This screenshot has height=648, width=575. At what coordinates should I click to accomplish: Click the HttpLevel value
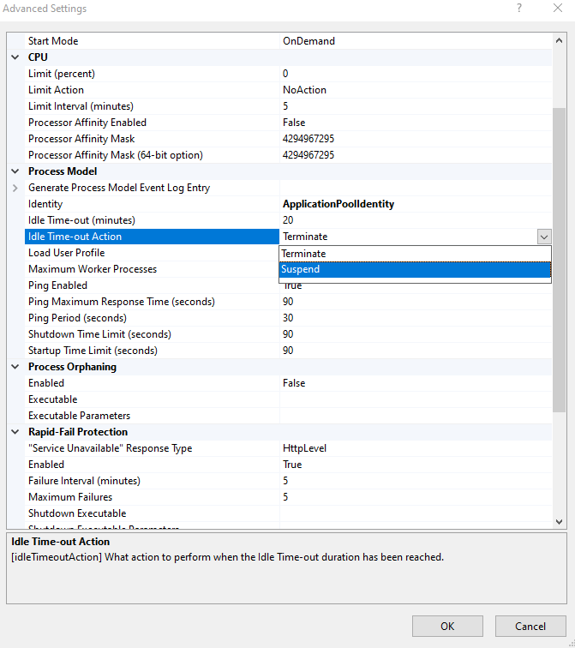coord(304,448)
